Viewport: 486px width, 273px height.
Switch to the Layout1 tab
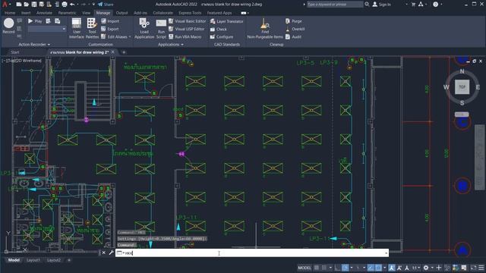[33, 260]
